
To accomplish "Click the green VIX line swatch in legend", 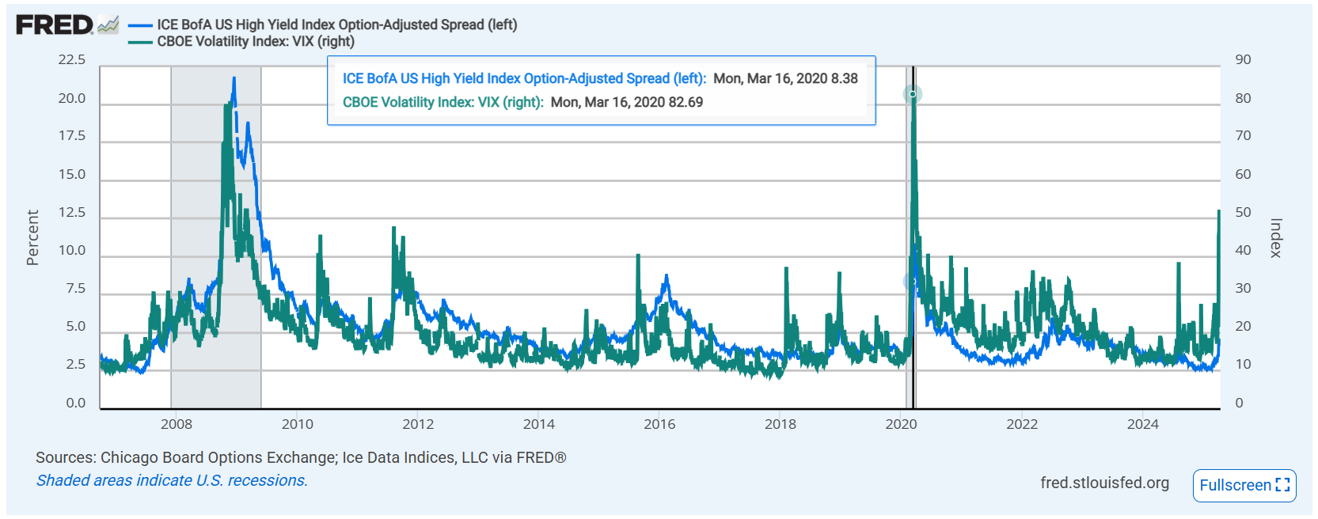I will click(x=140, y=42).
